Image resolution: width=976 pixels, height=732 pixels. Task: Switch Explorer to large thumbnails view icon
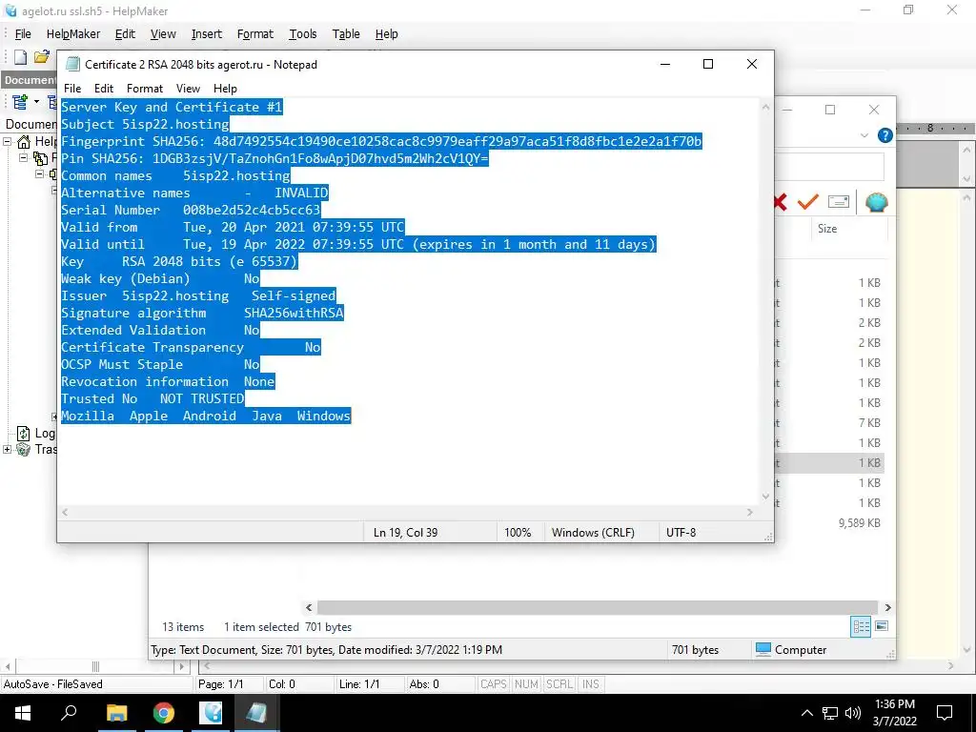pyautogui.click(x=882, y=626)
